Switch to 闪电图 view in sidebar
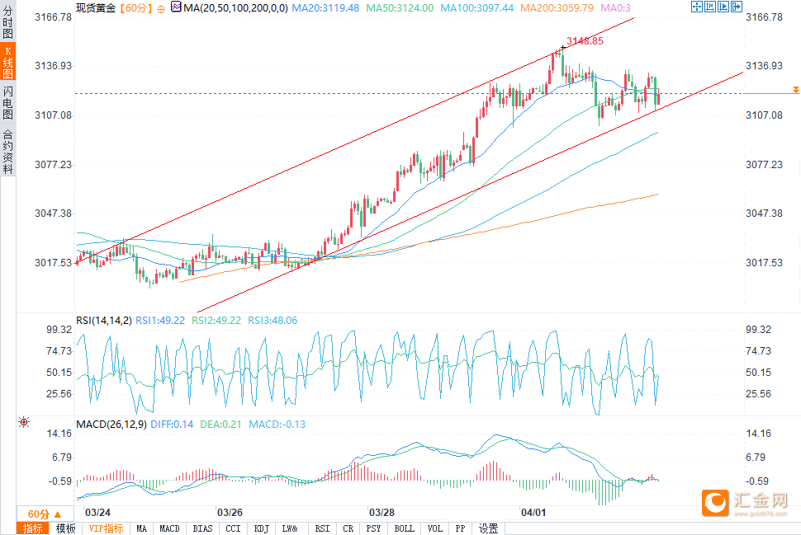Image resolution: width=801 pixels, height=535 pixels. point(7,102)
